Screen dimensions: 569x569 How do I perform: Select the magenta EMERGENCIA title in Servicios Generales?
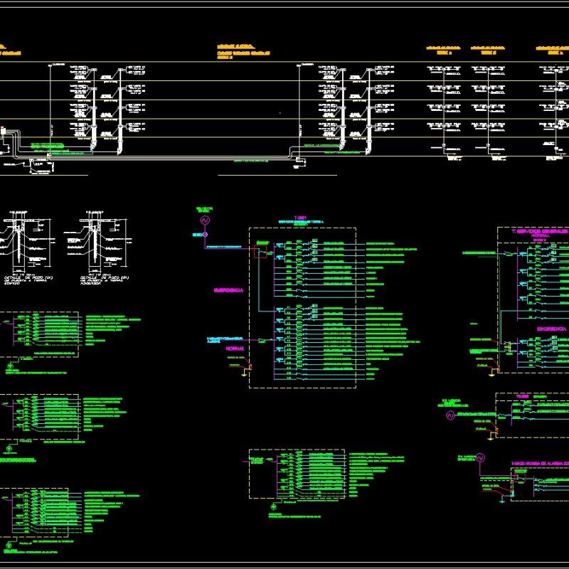pyautogui.click(x=551, y=329)
